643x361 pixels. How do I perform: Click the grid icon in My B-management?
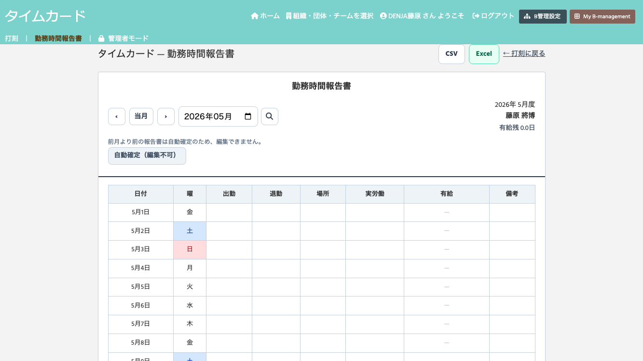(x=577, y=16)
